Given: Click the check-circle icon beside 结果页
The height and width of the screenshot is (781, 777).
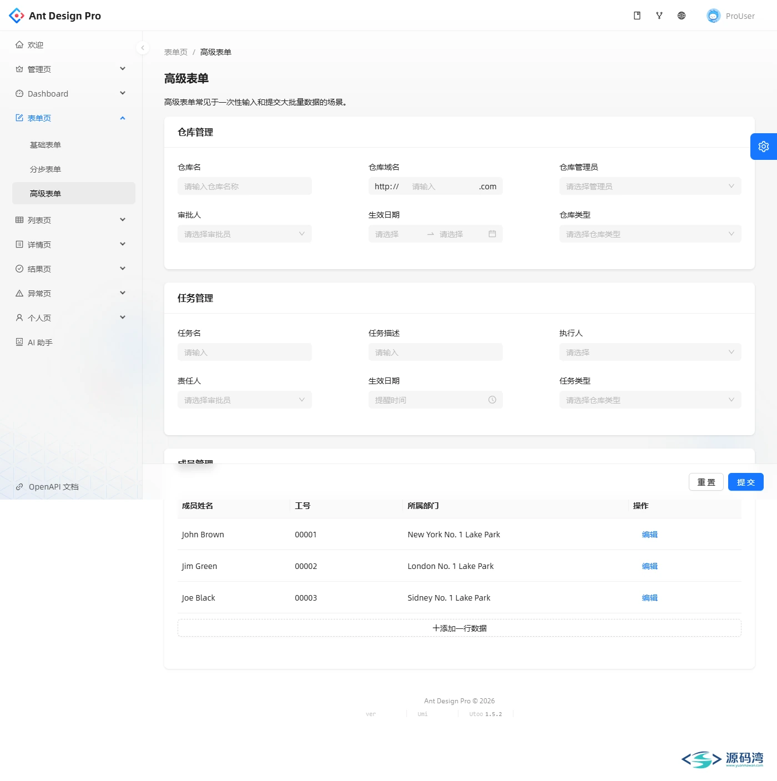Looking at the screenshot, I should point(19,269).
